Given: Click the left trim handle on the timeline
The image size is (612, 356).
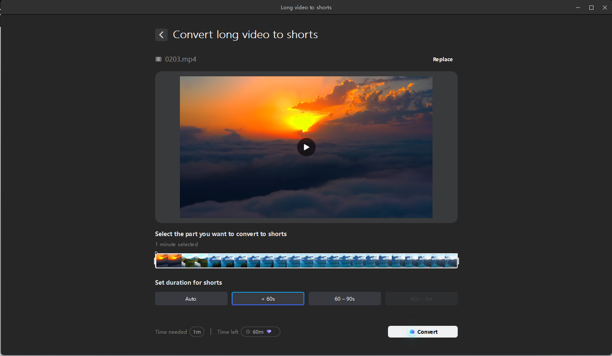Looking at the screenshot, I should pyautogui.click(x=155, y=261).
